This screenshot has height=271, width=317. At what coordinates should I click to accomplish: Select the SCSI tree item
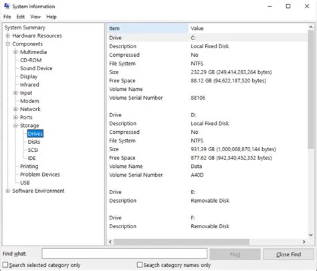tap(33, 150)
